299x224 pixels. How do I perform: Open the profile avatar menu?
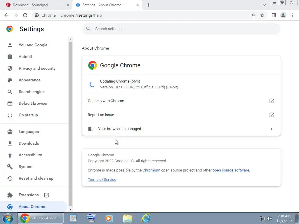click(283, 15)
